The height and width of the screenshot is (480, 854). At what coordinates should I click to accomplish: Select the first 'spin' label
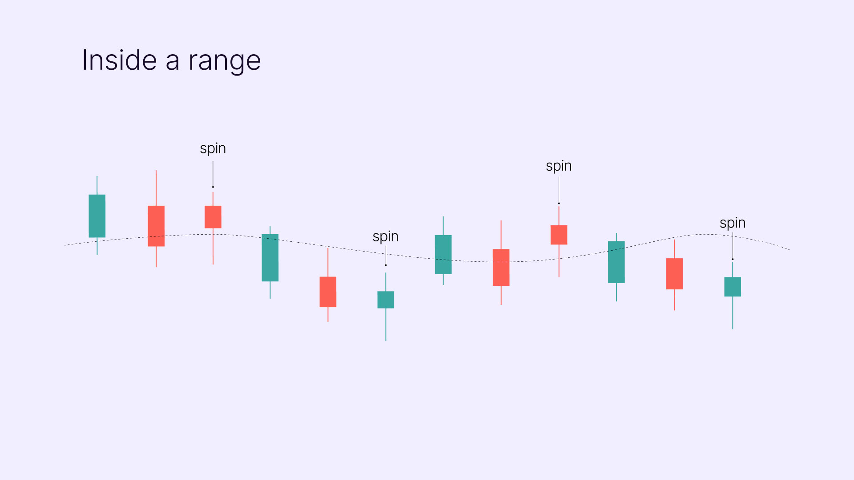[213, 148]
